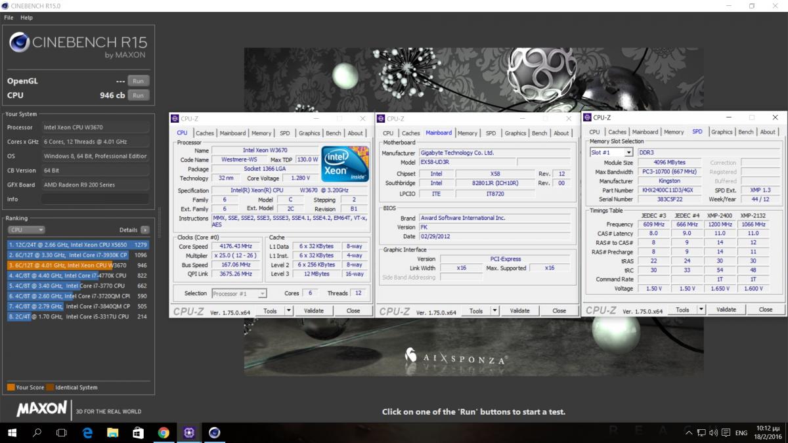Image resolution: width=788 pixels, height=443 pixels.
Task: Click title icon of the CPU-tab CPU-Z window
Action: point(175,118)
